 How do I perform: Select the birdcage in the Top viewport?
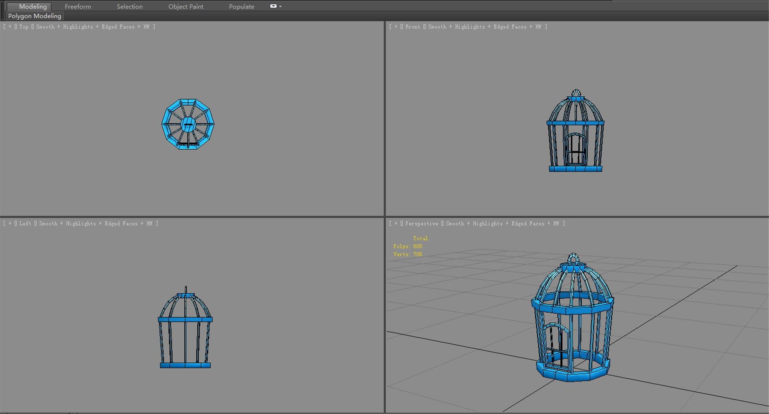tap(188, 124)
